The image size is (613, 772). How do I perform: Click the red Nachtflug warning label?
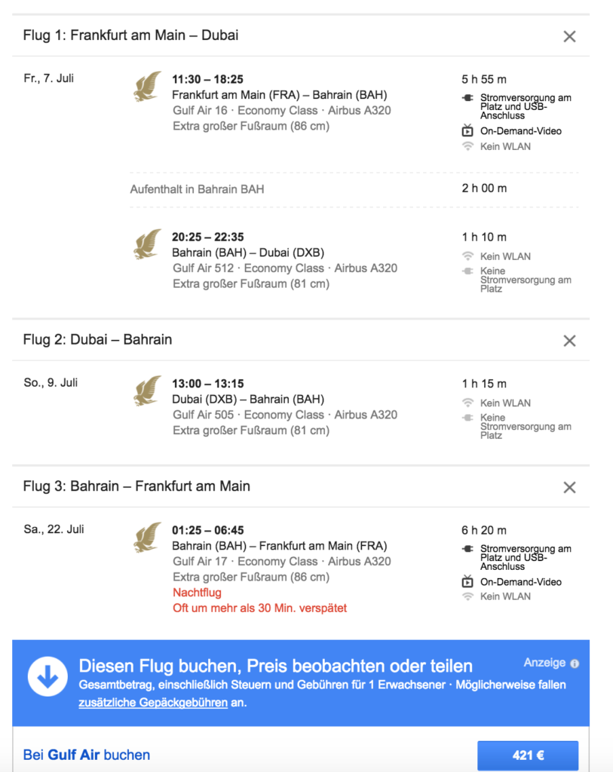click(197, 593)
